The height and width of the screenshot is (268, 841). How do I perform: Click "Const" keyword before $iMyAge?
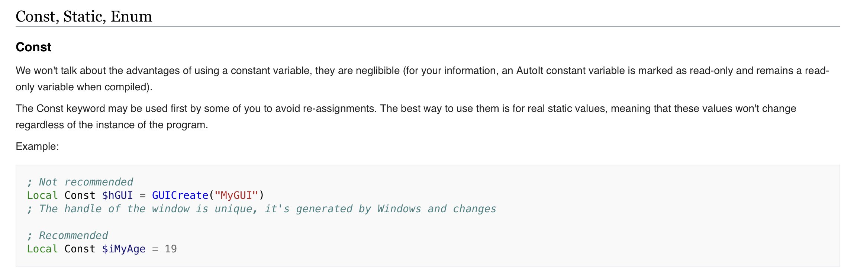point(80,249)
